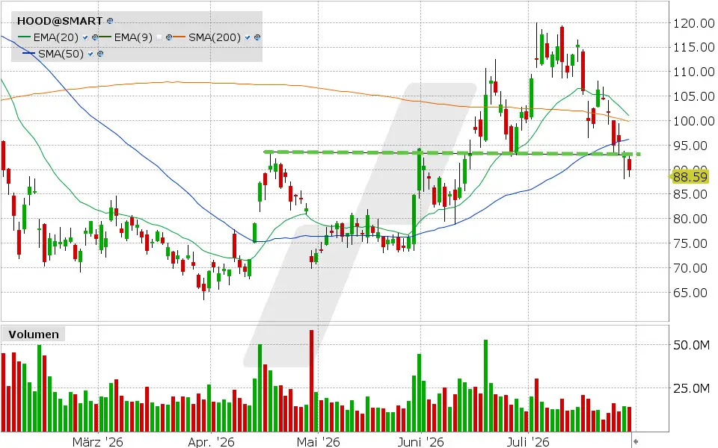Click the Mai '26 date label
This screenshot has width=718, height=448.
[319, 441]
